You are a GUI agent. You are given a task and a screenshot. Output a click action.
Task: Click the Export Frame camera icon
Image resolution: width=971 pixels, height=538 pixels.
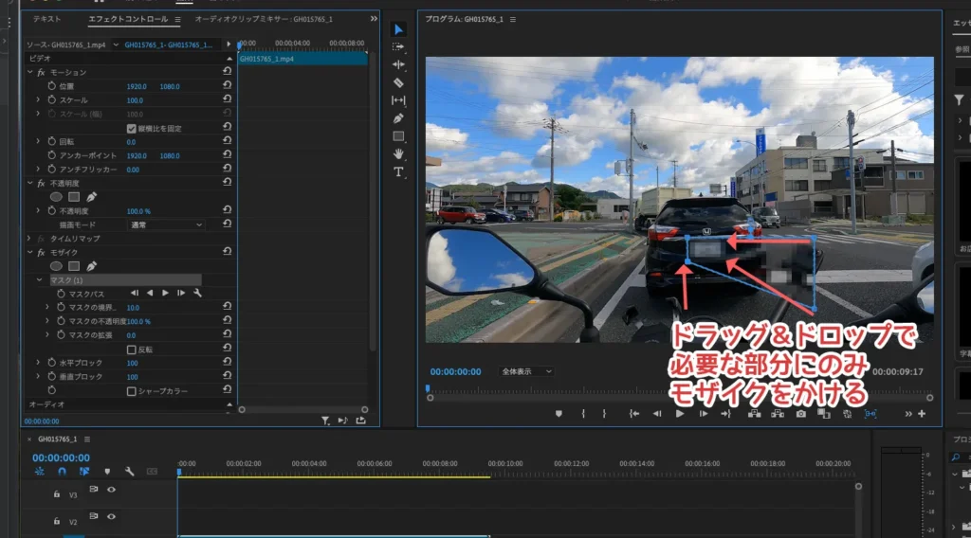(x=801, y=414)
